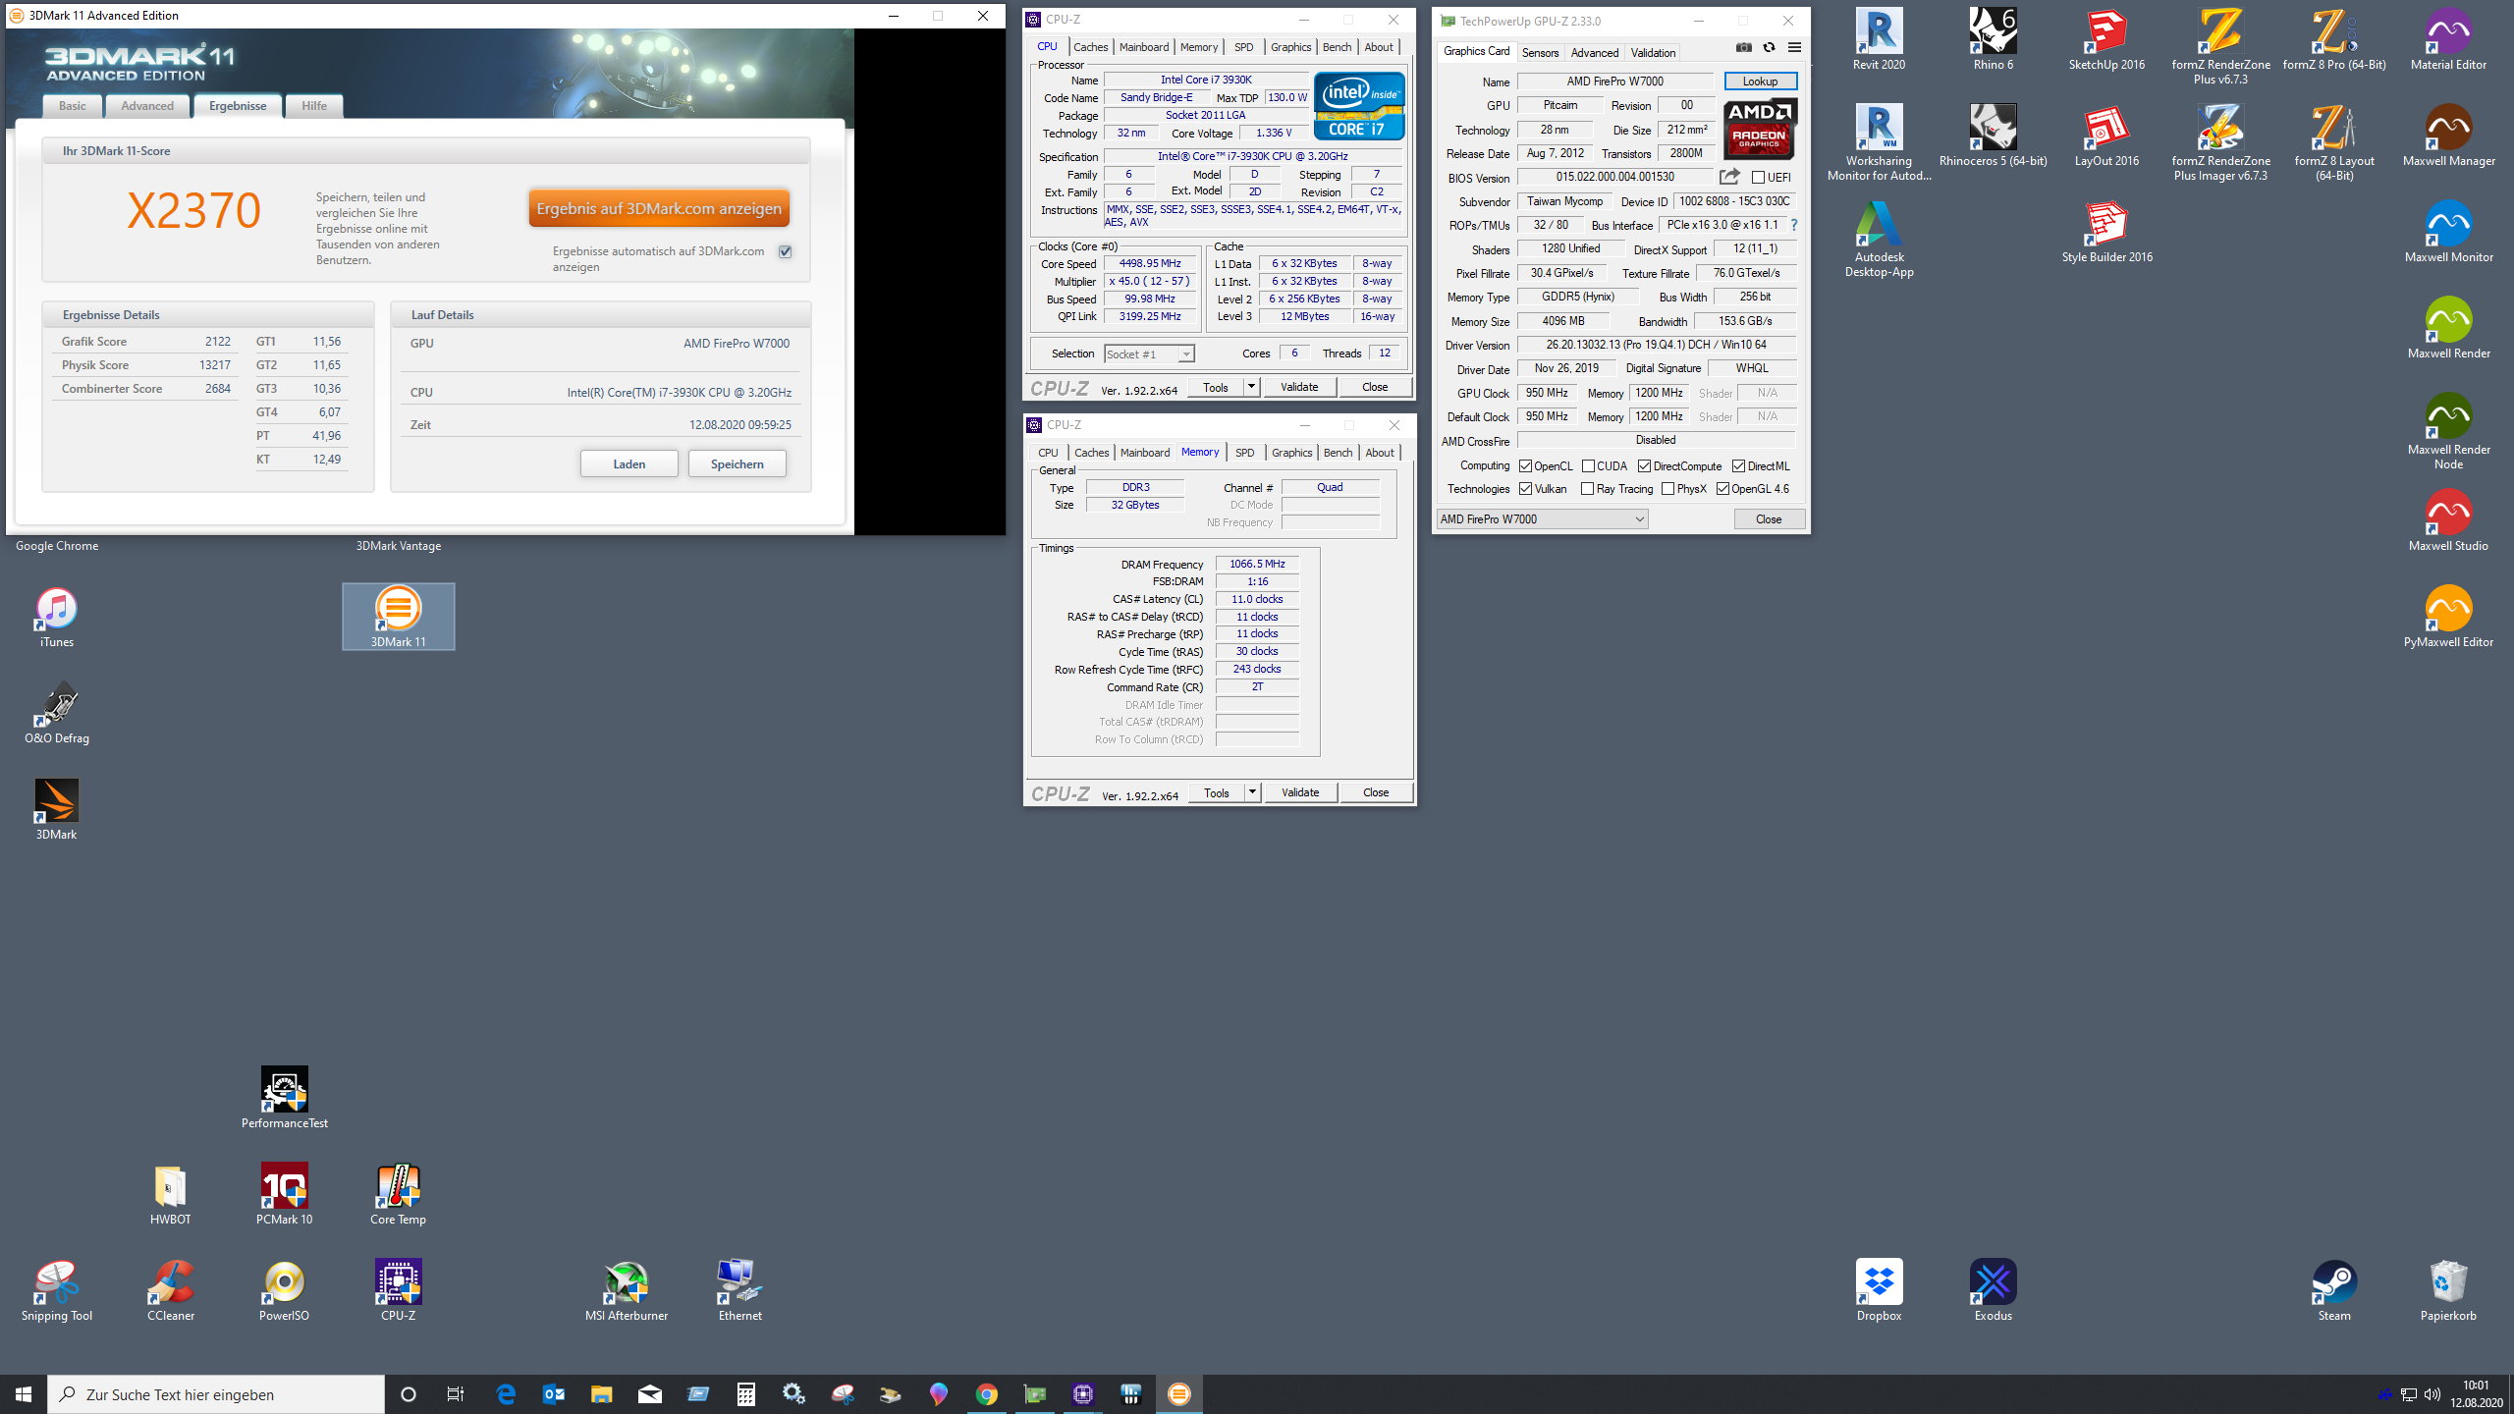This screenshot has height=1414, width=2514.
Task: Open Maxwell Studio desktop shortcut
Action: pos(2448,520)
